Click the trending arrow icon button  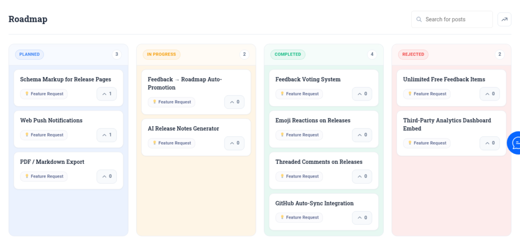point(504,19)
